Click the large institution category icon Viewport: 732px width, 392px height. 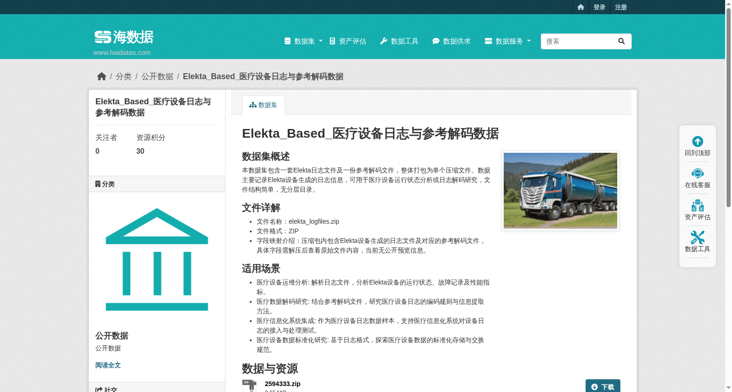[157, 259]
